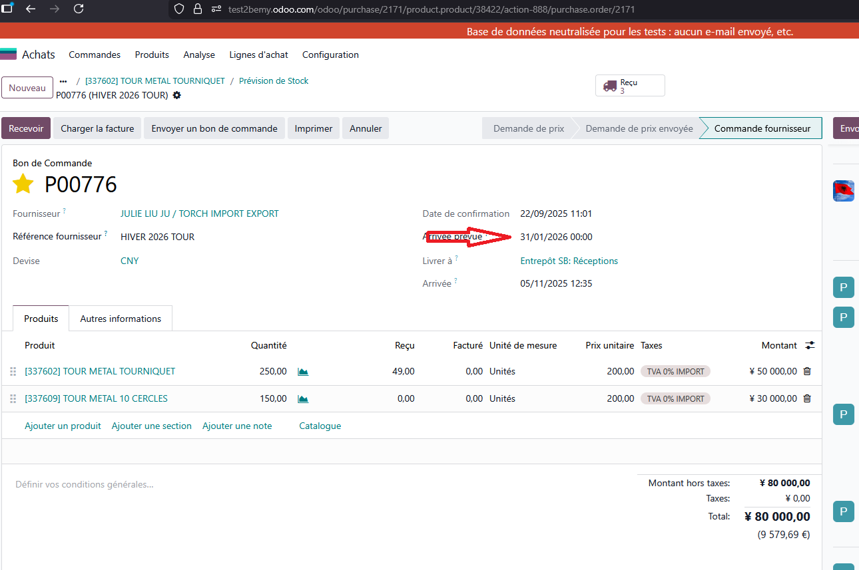
Task: Click the forecast chart icon for TOUR METAL TOURNIQUET
Action: (x=303, y=372)
